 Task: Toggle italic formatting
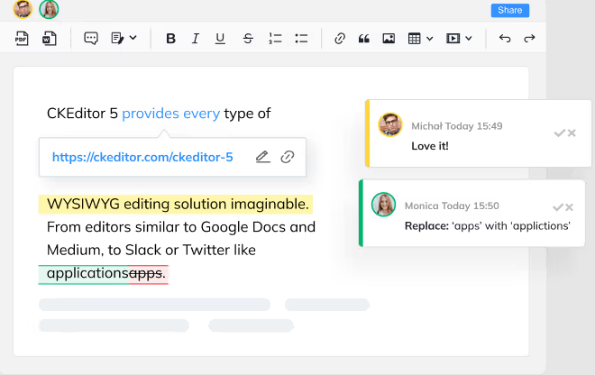tap(196, 39)
